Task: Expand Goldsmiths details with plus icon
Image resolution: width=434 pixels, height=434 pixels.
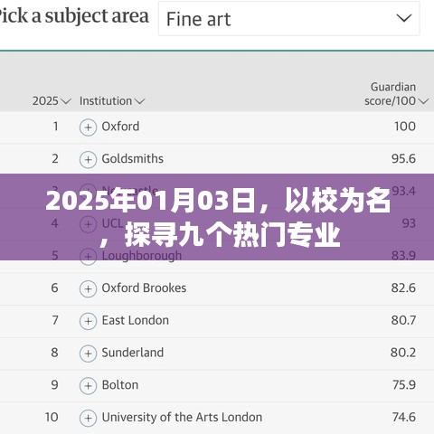Action: [88, 160]
